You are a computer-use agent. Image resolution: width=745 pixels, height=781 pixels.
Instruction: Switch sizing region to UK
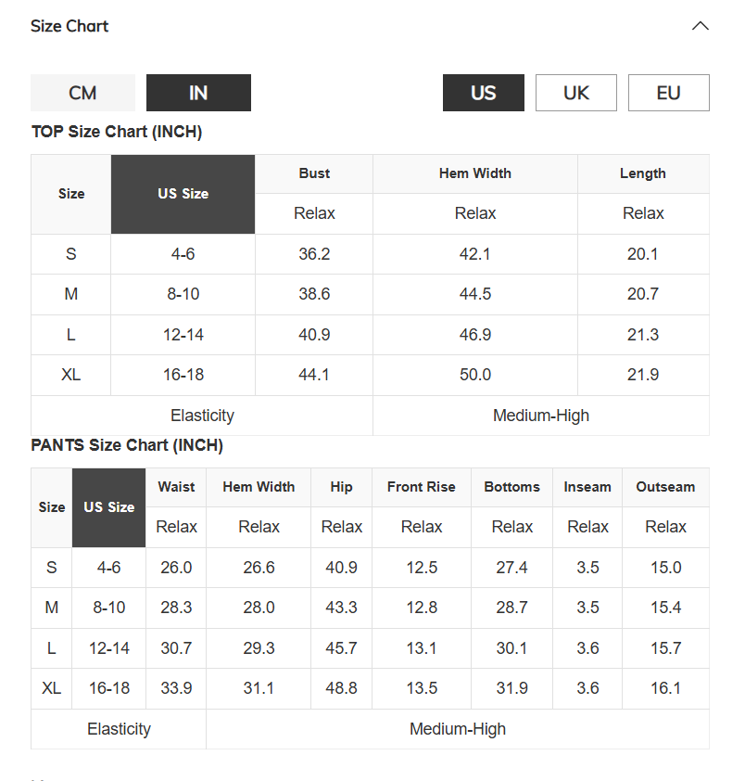coord(575,93)
